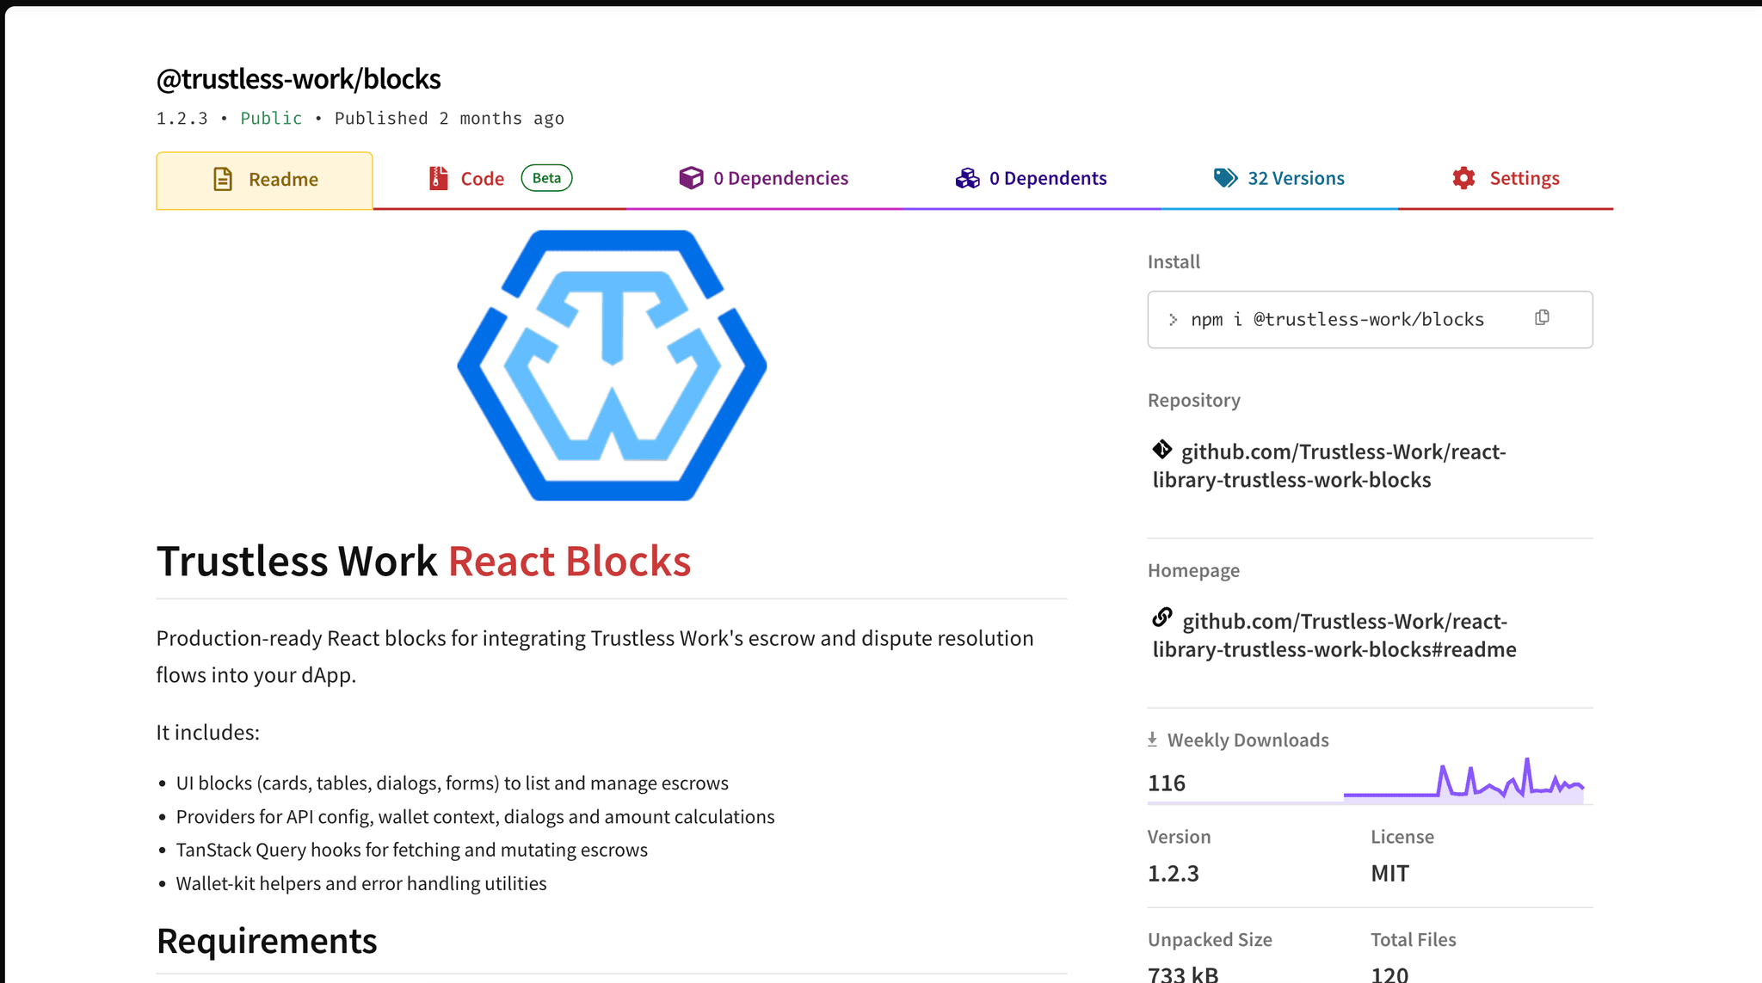Click the Code zip-file icon
This screenshot has width=1762, height=983.
point(439,178)
